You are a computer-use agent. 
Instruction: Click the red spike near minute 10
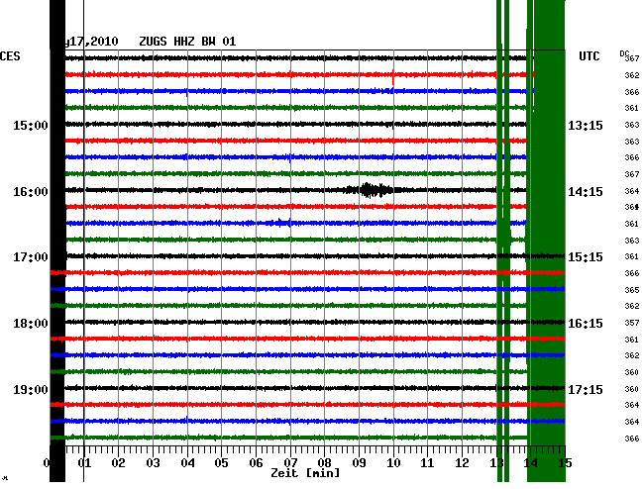coord(393,77)
